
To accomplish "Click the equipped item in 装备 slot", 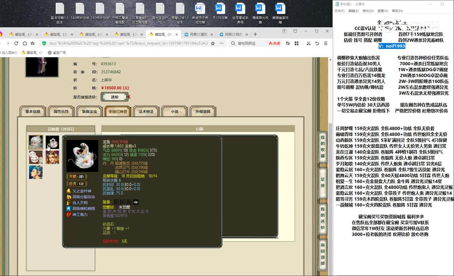I will (x=136, y=202).
